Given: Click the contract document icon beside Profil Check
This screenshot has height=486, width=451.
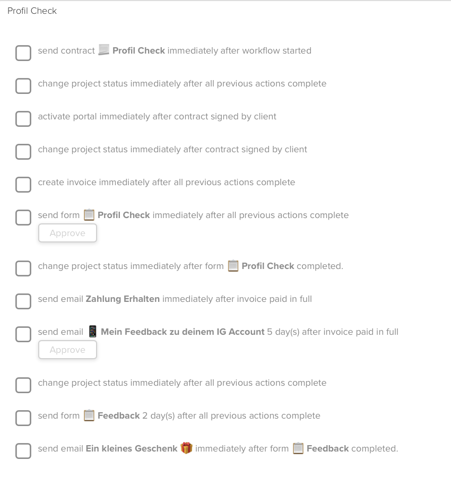Looking at the screenshot, I should [103, 50].
